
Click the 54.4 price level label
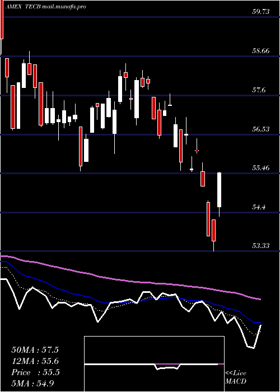point(259,207)
